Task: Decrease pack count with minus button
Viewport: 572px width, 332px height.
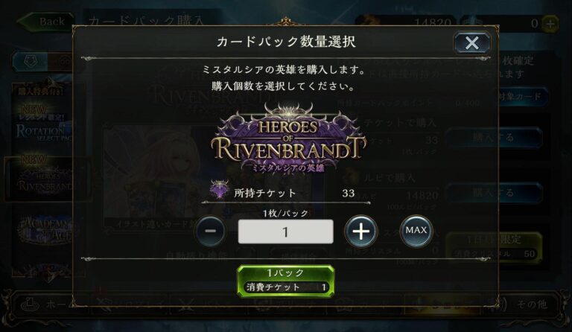Action: point(210,231)
